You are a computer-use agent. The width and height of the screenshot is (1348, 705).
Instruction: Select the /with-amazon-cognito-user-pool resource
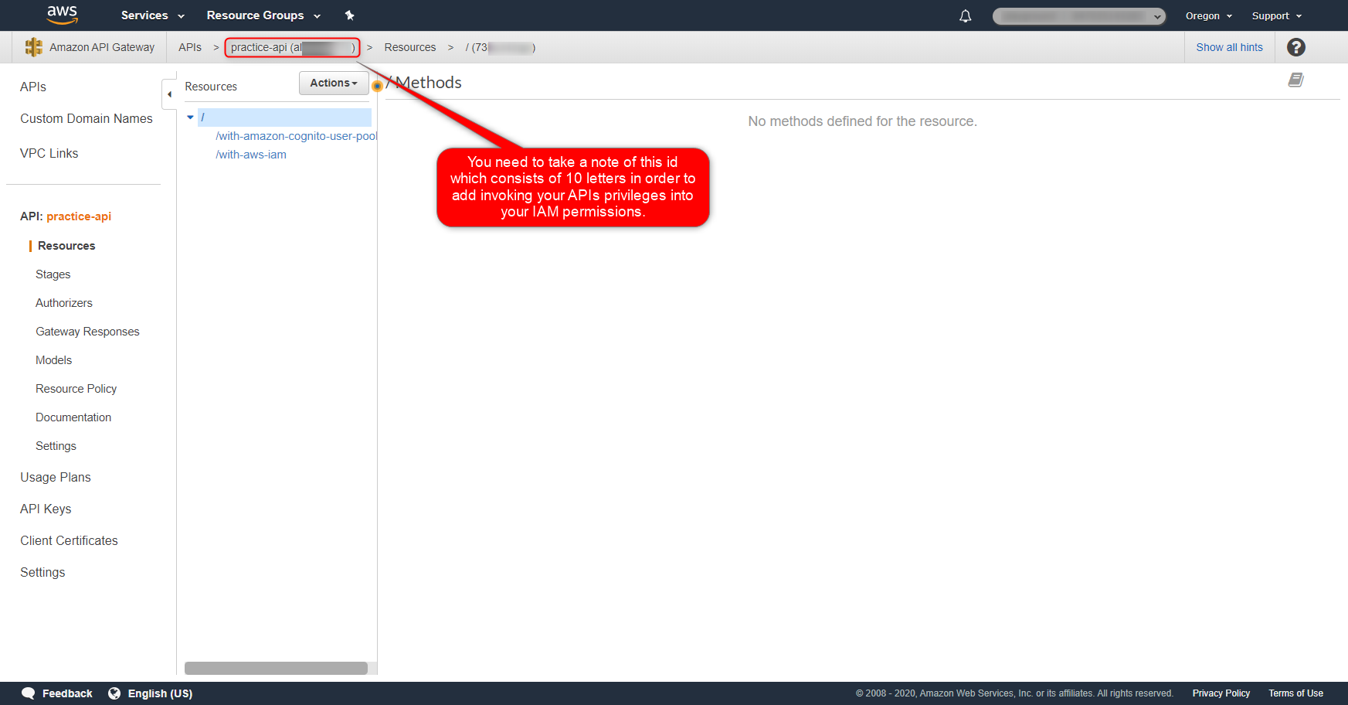coord(297,136)
